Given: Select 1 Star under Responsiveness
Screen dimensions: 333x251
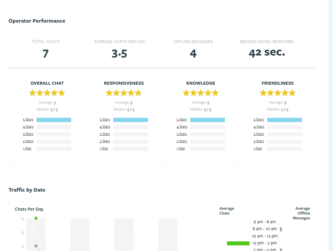Looking at the screenshot, I should click(x=104, y=148).
